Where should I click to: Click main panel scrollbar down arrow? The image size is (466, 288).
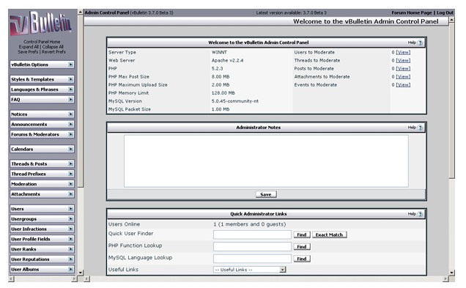452,273
